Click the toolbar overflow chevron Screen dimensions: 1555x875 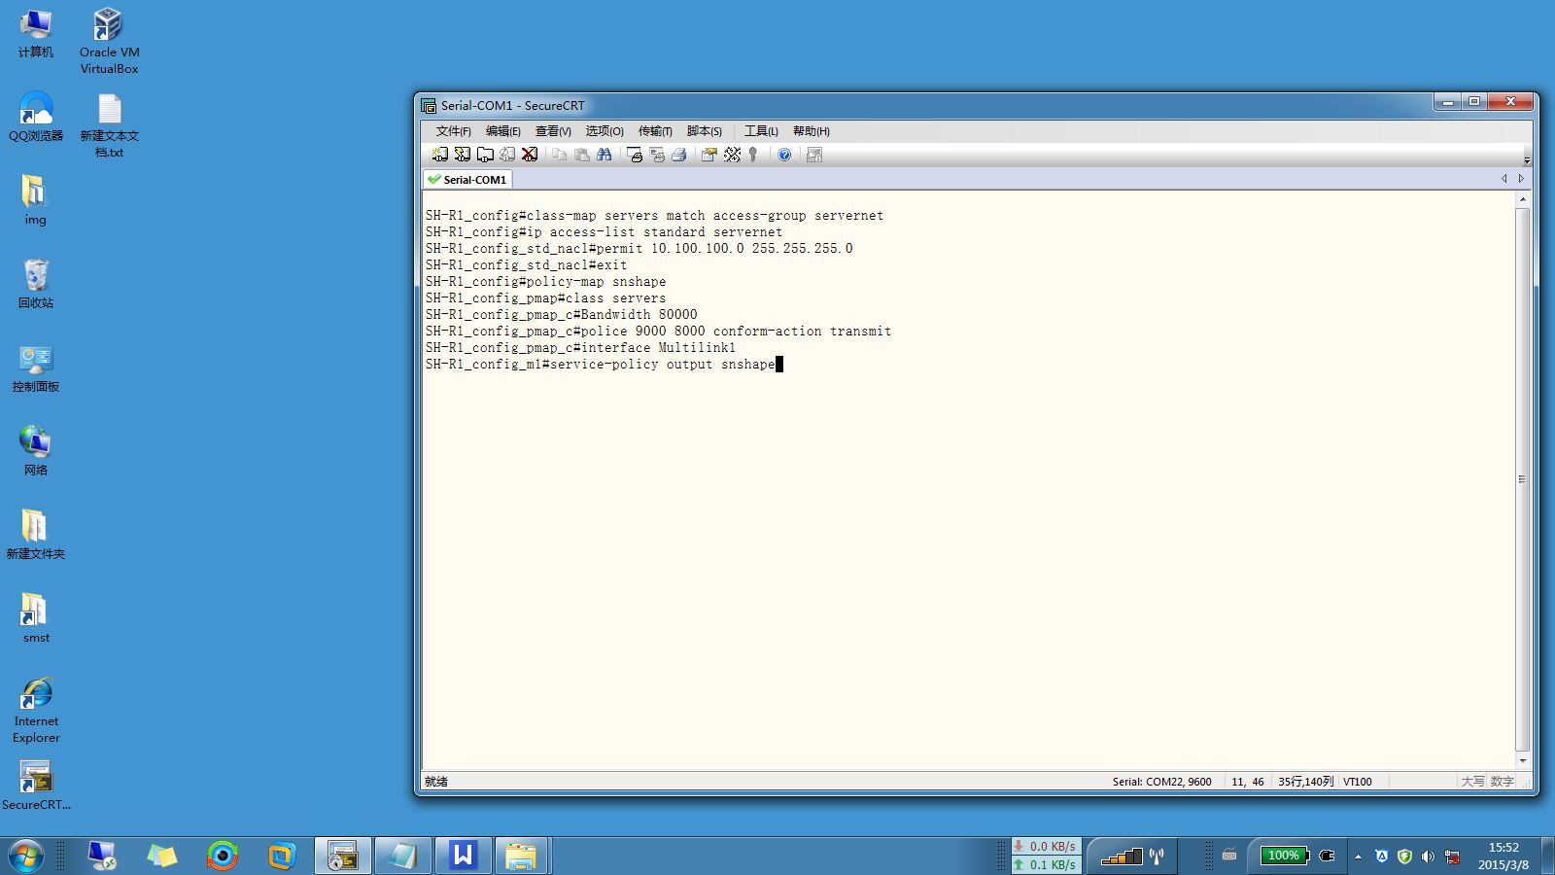click(x=1527, y=159)
